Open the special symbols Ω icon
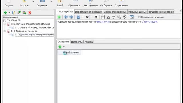 (x=132, y=17)
